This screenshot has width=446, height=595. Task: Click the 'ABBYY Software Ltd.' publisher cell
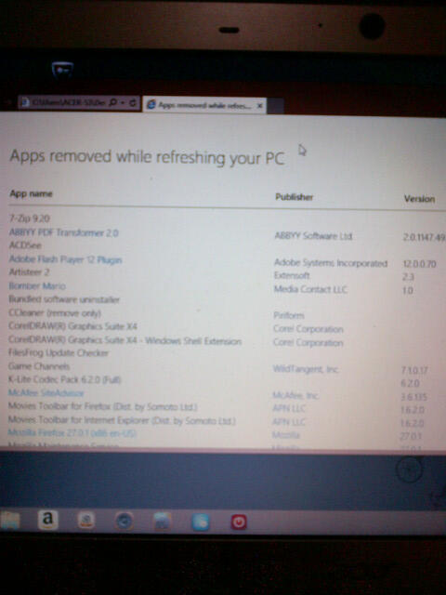[313, 236]
